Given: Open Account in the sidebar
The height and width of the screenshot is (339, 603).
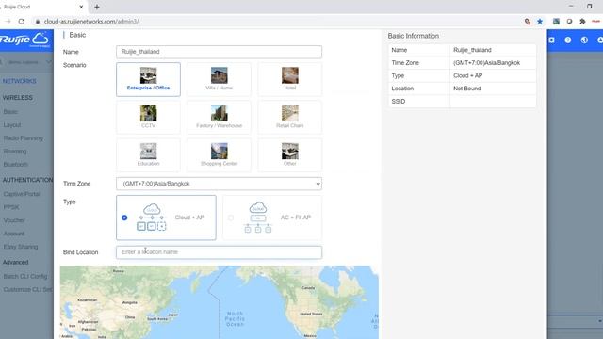Looking at the screenshot, I should click(14, 234).
